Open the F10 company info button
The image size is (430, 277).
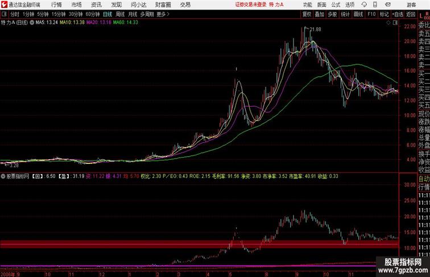coord(371,14)
